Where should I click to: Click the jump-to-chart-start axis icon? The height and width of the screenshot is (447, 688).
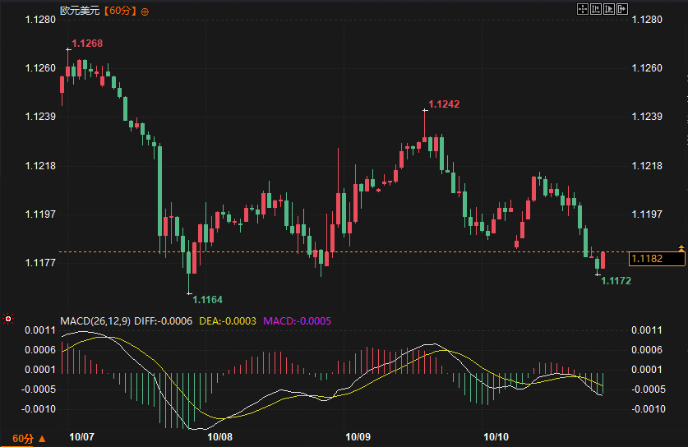pos(595,9)
